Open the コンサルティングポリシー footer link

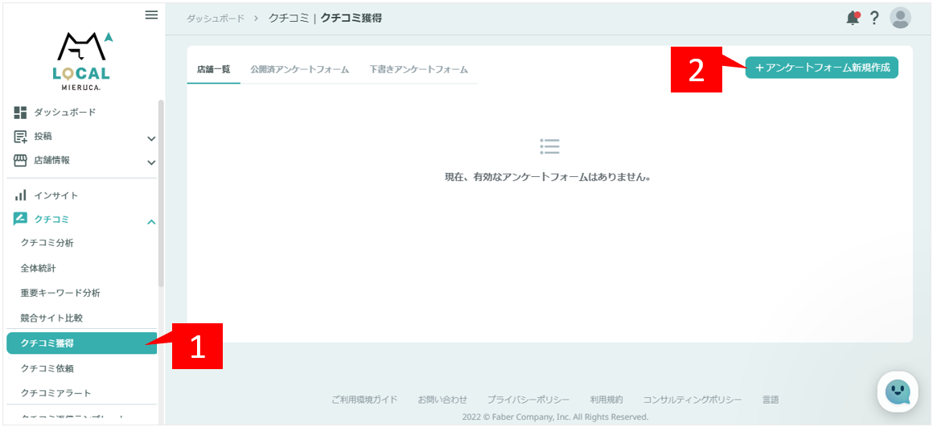tap(693, 400)
